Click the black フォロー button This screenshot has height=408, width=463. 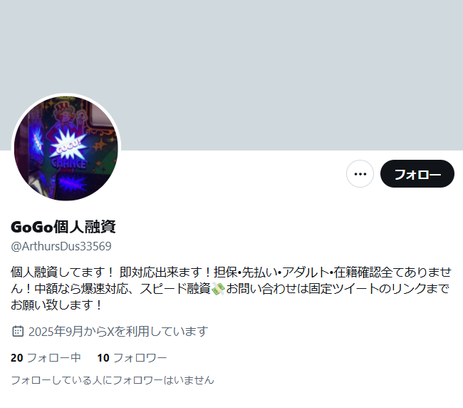[x=417, y=174]
